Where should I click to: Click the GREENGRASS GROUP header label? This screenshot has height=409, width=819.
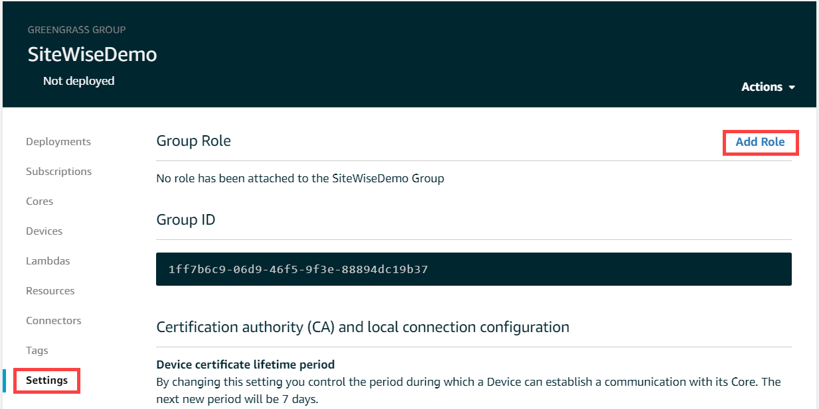pyautogui.click(x=77, y=30)
